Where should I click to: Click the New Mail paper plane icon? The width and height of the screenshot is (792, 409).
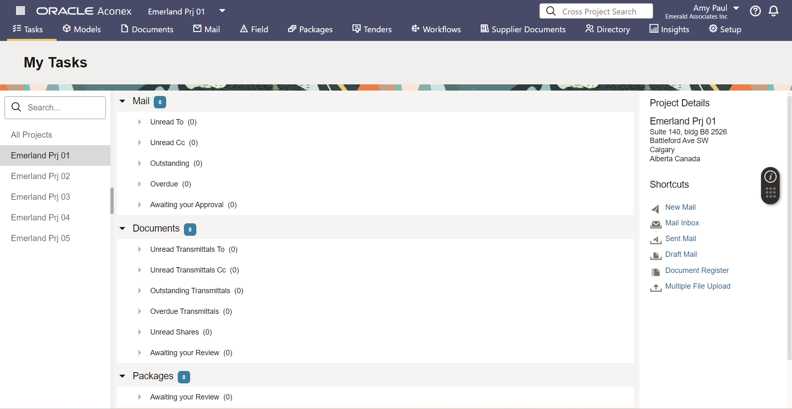pyautogui.click(x=656, y=208)
